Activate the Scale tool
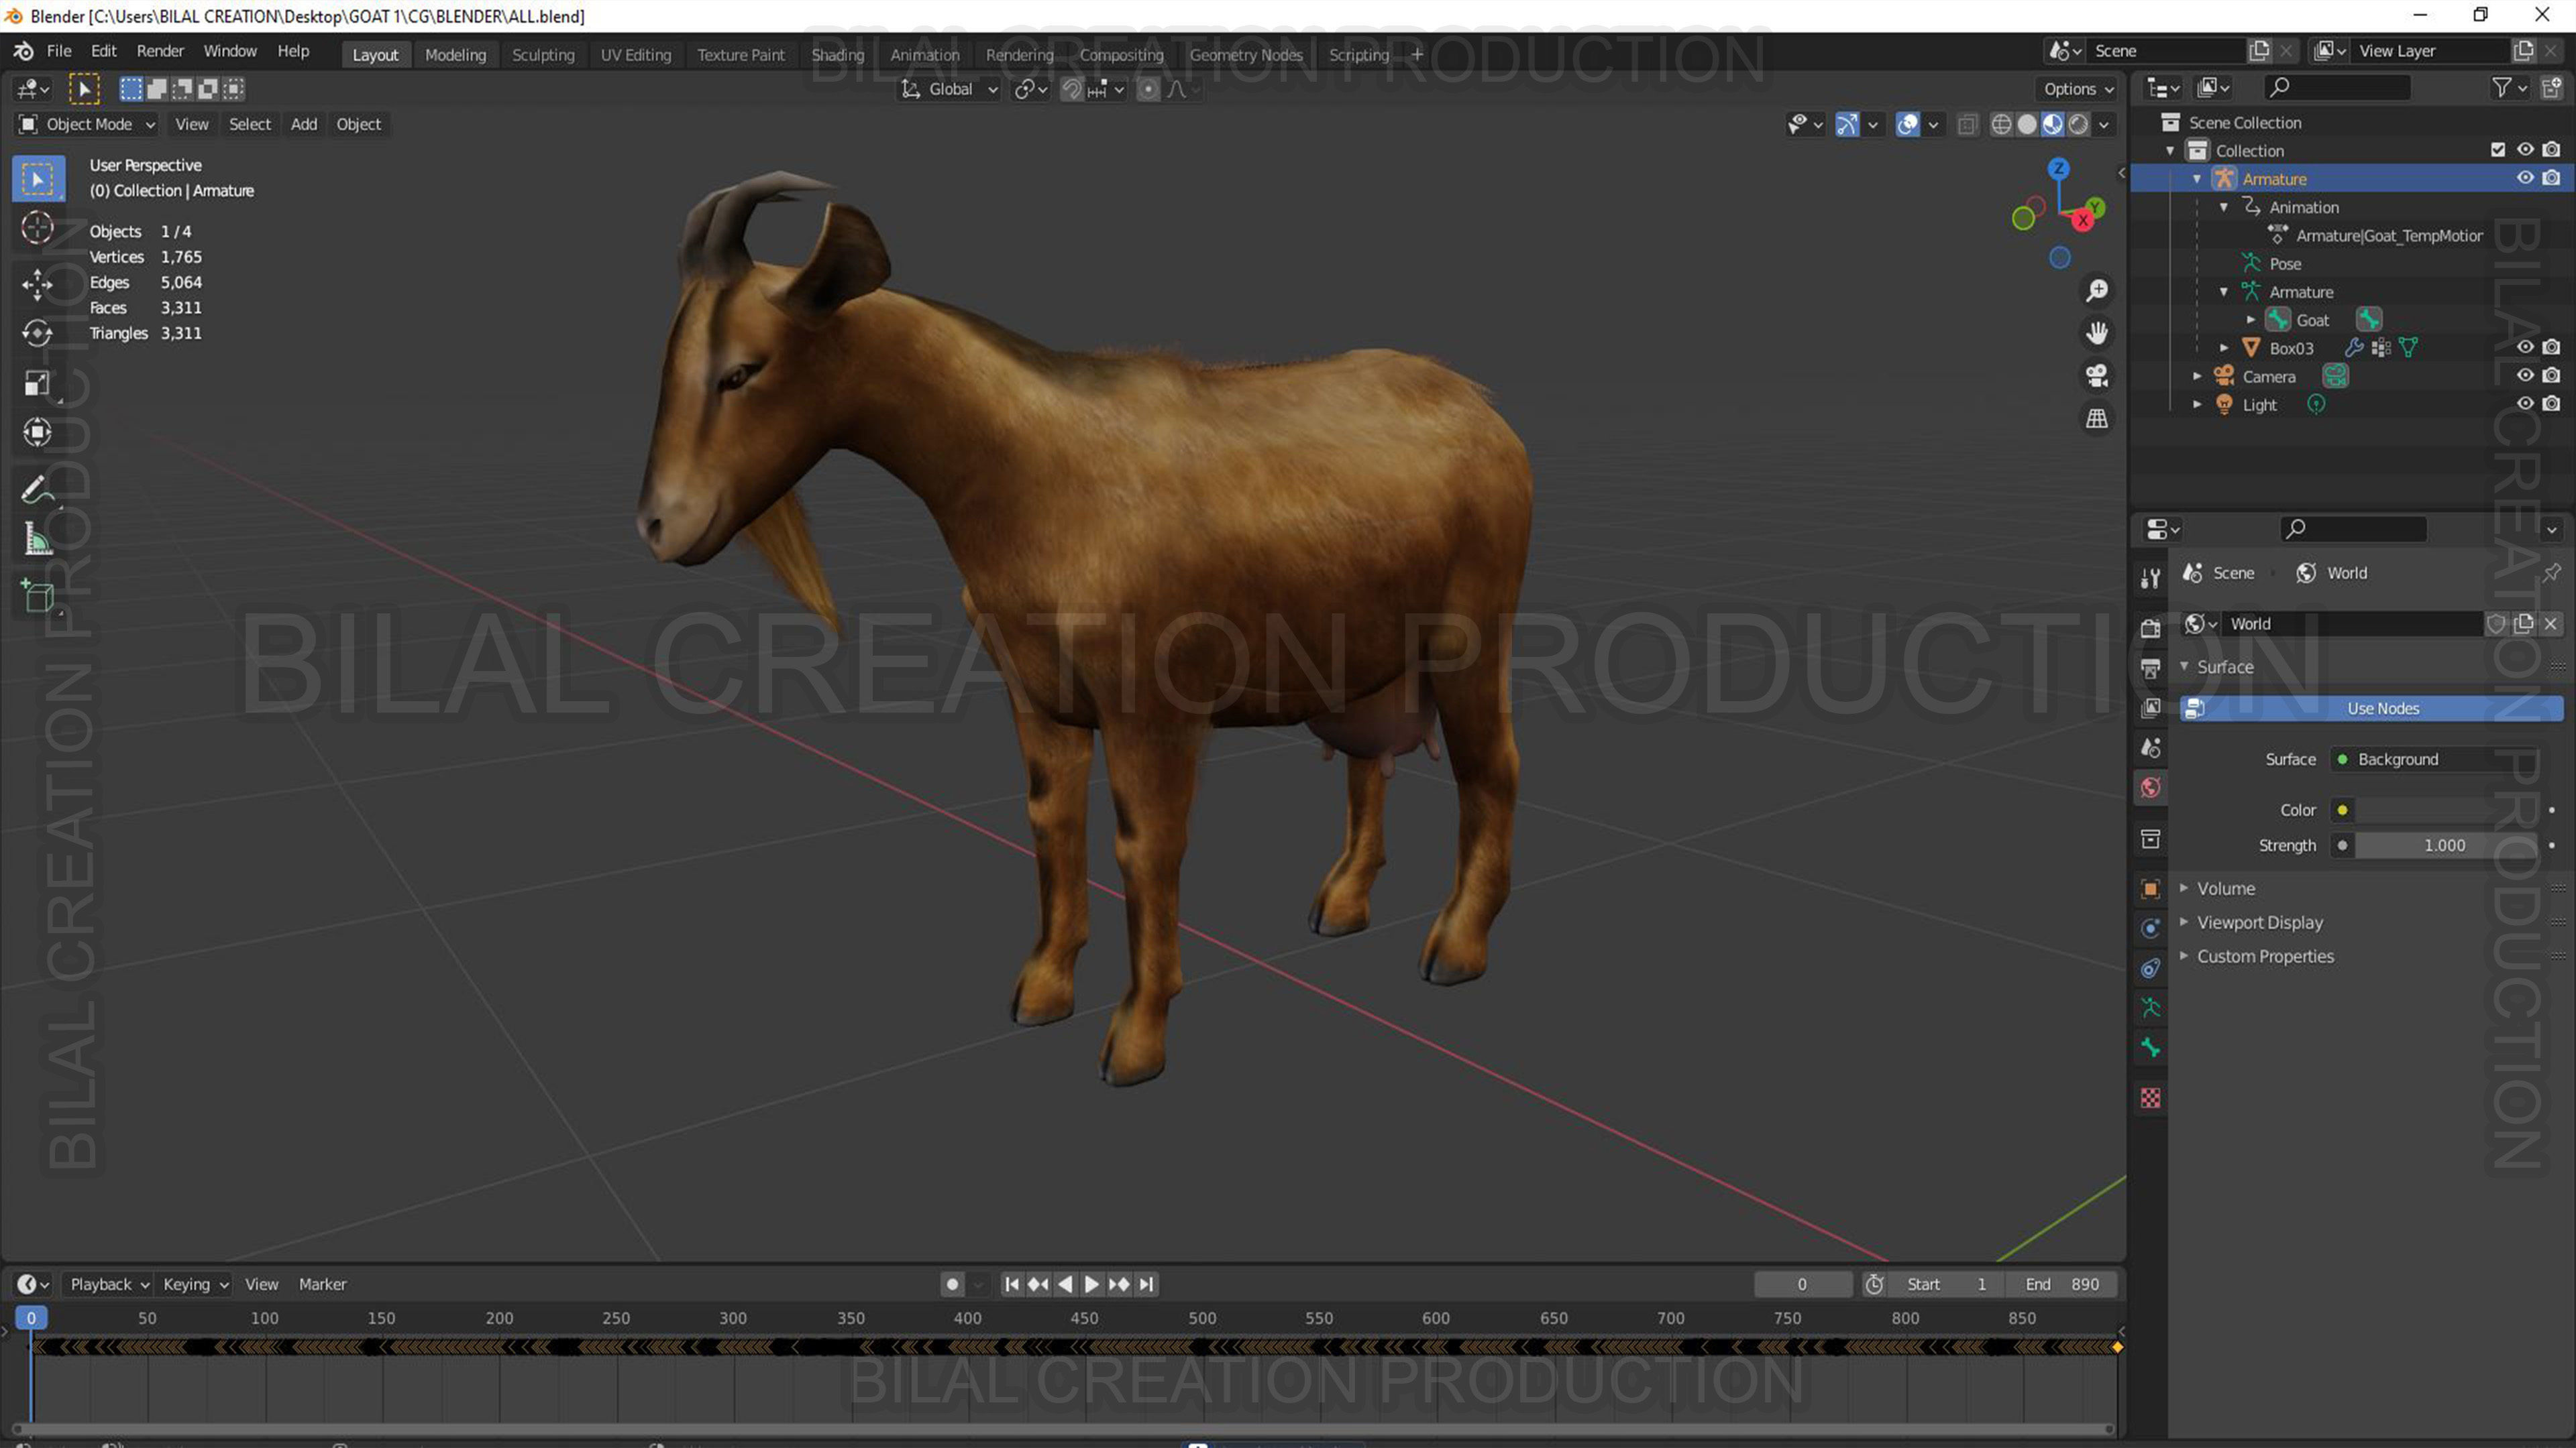The width and height of the screenshot is (2576, 1448). tap(37, 383)
